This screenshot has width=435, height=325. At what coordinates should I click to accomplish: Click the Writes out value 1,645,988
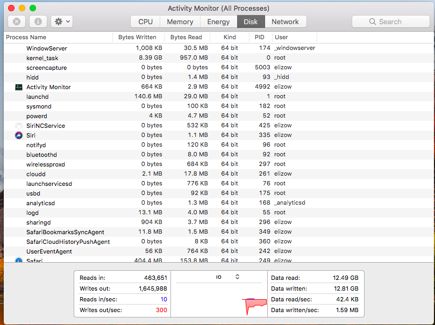tap(153, 288)
